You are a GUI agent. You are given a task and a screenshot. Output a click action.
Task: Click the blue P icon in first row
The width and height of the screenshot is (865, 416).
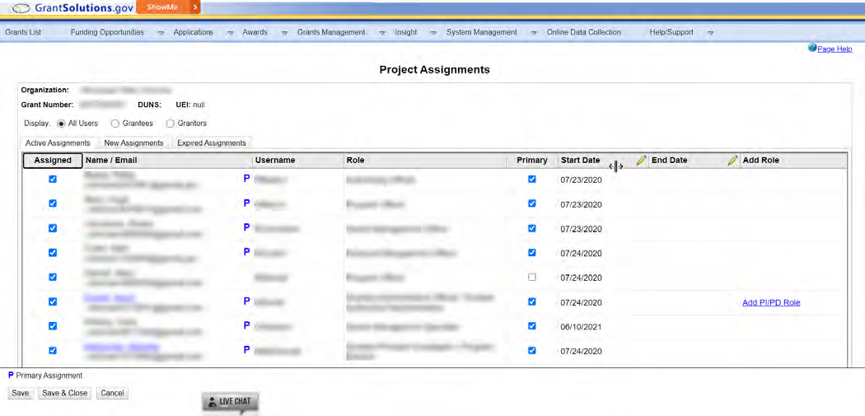coord(246,178)
